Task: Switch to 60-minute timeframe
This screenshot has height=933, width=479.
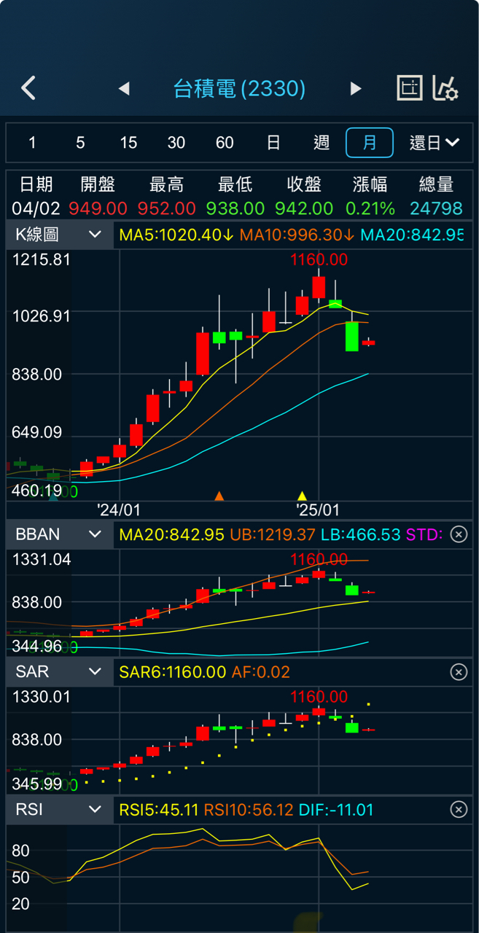Action: [x=225, y=143]
